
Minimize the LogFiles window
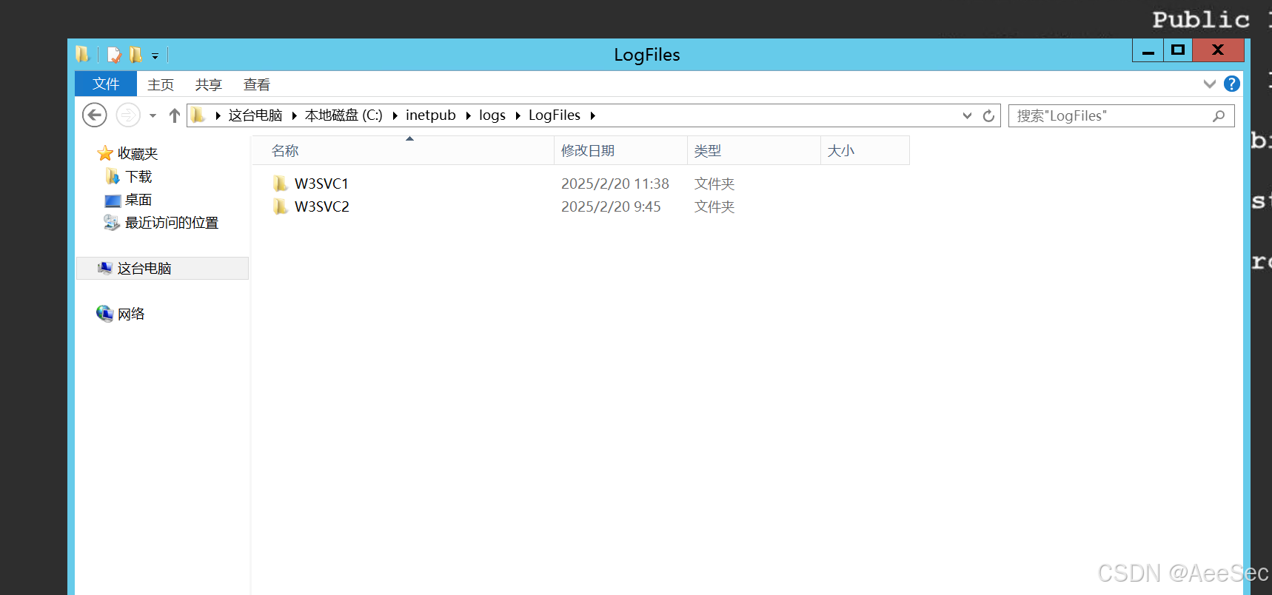[x=1148, y=51]
